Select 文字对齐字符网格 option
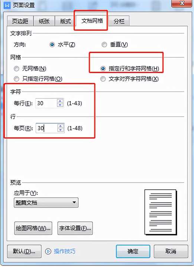The width and height of the screenshot is (194, 267). coord(103,79)
